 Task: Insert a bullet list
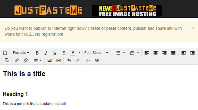click(118, 53)
